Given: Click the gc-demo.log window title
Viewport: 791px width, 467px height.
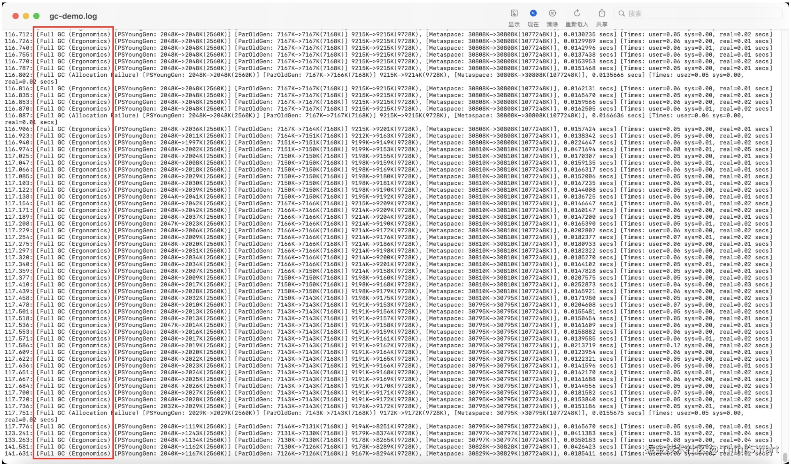Looking at the screenshot, I should click(x=73, y=16).
